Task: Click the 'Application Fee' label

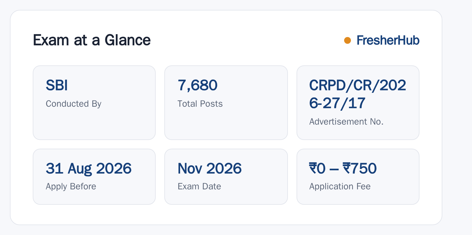Action: point(340,186)
